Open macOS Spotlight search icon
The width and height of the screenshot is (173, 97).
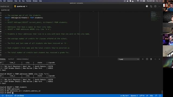(157, 1)
